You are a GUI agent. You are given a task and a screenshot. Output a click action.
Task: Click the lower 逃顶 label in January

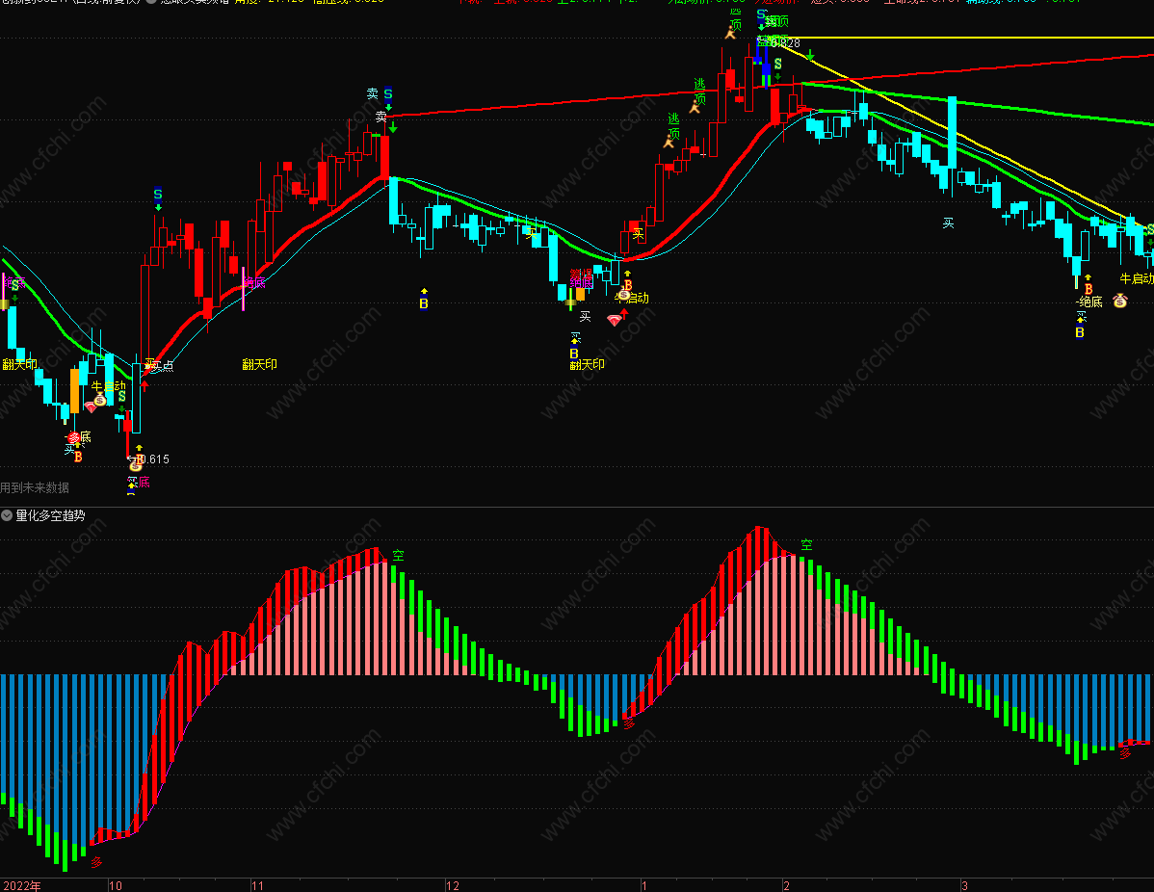tap(673, 126)
